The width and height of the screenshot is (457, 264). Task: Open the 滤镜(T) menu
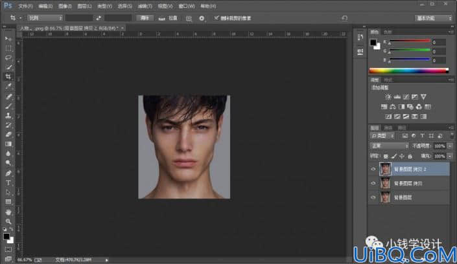(145, 6)
